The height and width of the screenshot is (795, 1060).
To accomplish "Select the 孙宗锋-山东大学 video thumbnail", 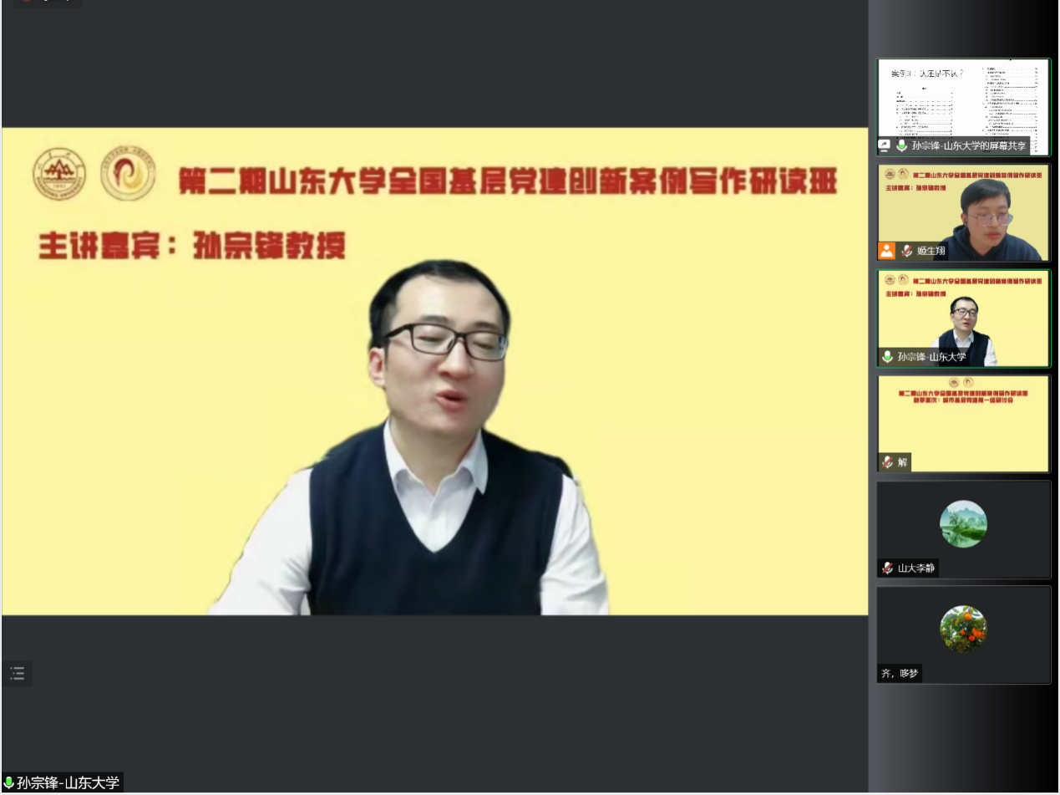I will (963, 319).
